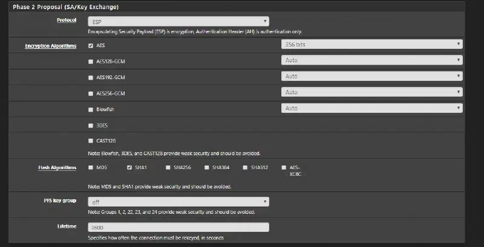The width and height of the screenshot is (484, 247).
Task: Click the Encryption Algorithms help label
Action: pyautogui.click(x=51, y=46)
